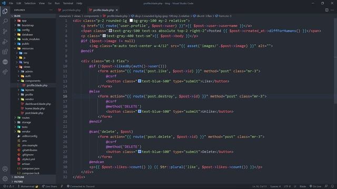The height and width of the screenshot is (189, 337).
Task: Click Ln 16, Col 51 status entry
Action: [x=260, y=186]
